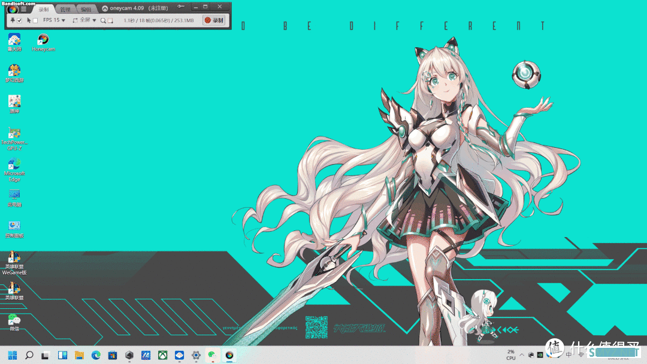Select the 录制 tab
This screenshot has width=647, height=364.
pos(43,9)
